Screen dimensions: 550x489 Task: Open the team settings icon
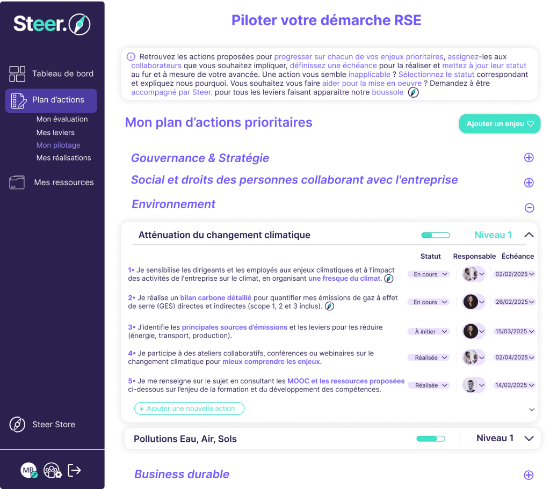pyautogui.click(x=52, y=471)
